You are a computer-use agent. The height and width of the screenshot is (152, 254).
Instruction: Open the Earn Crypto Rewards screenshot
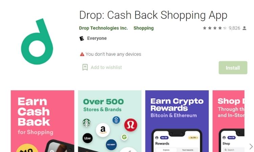click(x=177, y=121)
